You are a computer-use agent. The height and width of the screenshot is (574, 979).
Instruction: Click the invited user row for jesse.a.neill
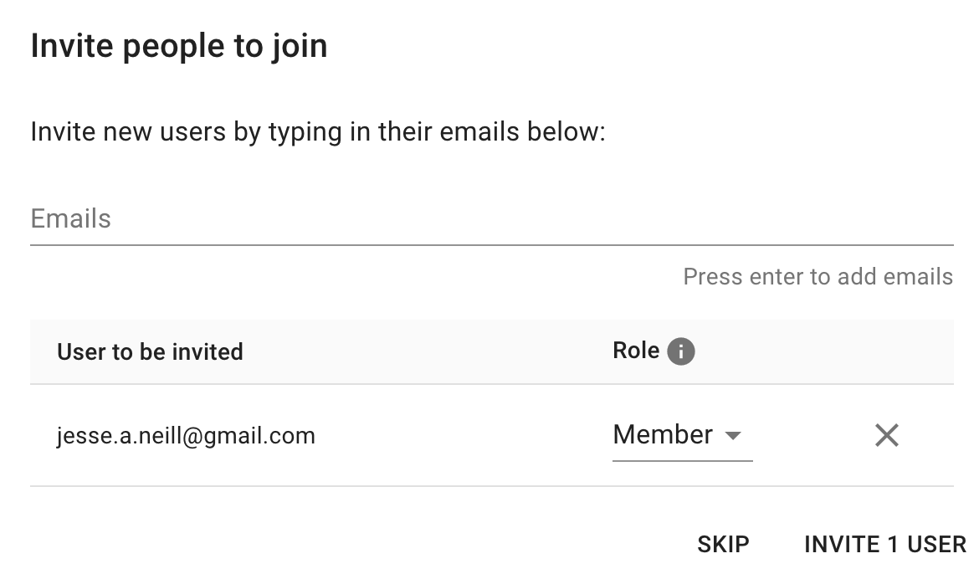[492, 435]
